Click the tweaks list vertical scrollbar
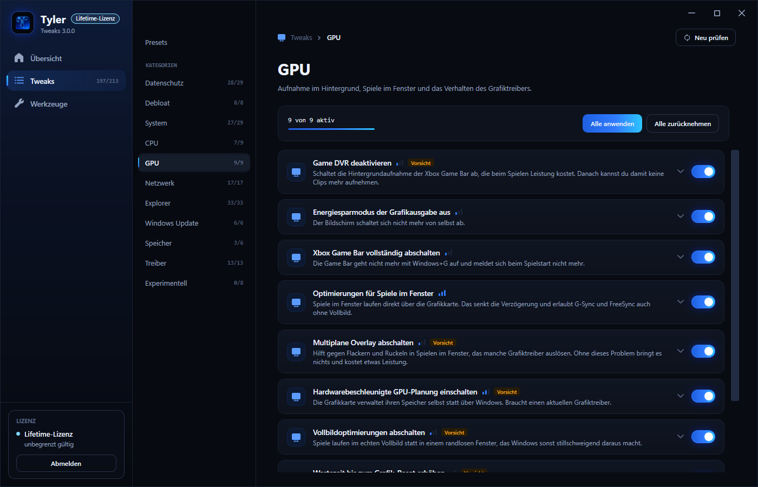 click(x=735, y=275)
